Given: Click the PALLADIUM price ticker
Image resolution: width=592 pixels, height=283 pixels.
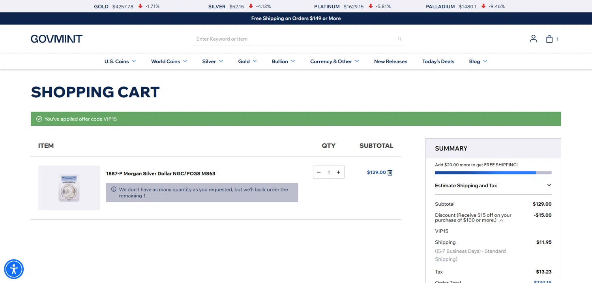Looking at the screenshot, I should [465, 6].
